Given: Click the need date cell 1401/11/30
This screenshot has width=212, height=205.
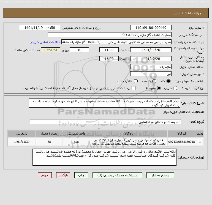Looking at the screenshot, I should (22, 142).
